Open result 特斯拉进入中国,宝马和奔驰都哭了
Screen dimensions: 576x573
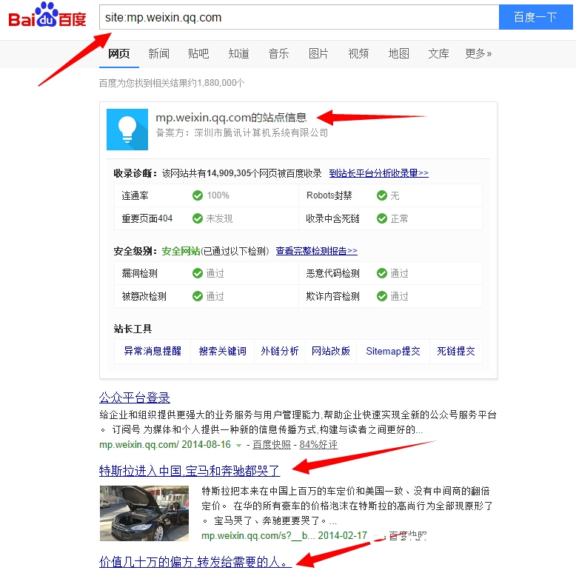tap(190, 471)
